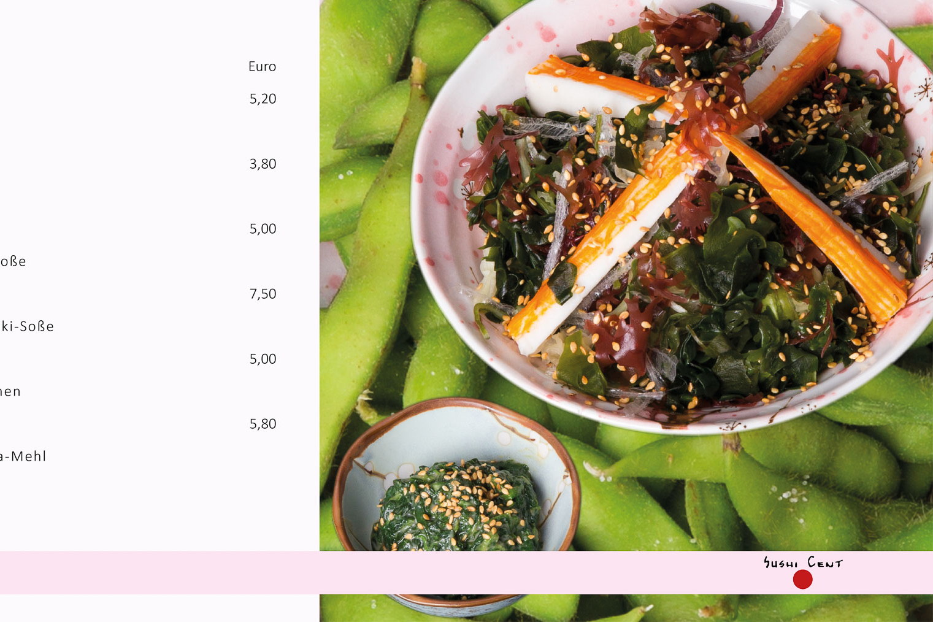Click the pink footer band
Viewport: 933px width, 622px height.
[466, 572]
